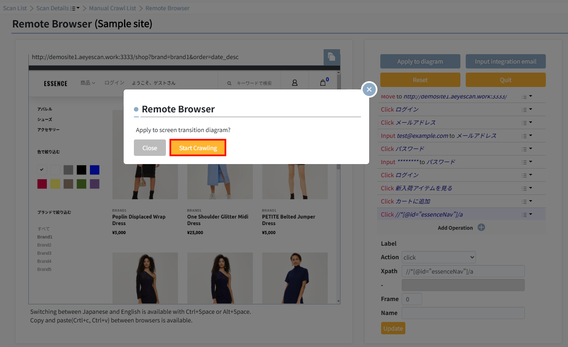Expand the menu arrow for 'Click パスワード' step
Screen dimensions: 568x347
click(x=531, y=148)
